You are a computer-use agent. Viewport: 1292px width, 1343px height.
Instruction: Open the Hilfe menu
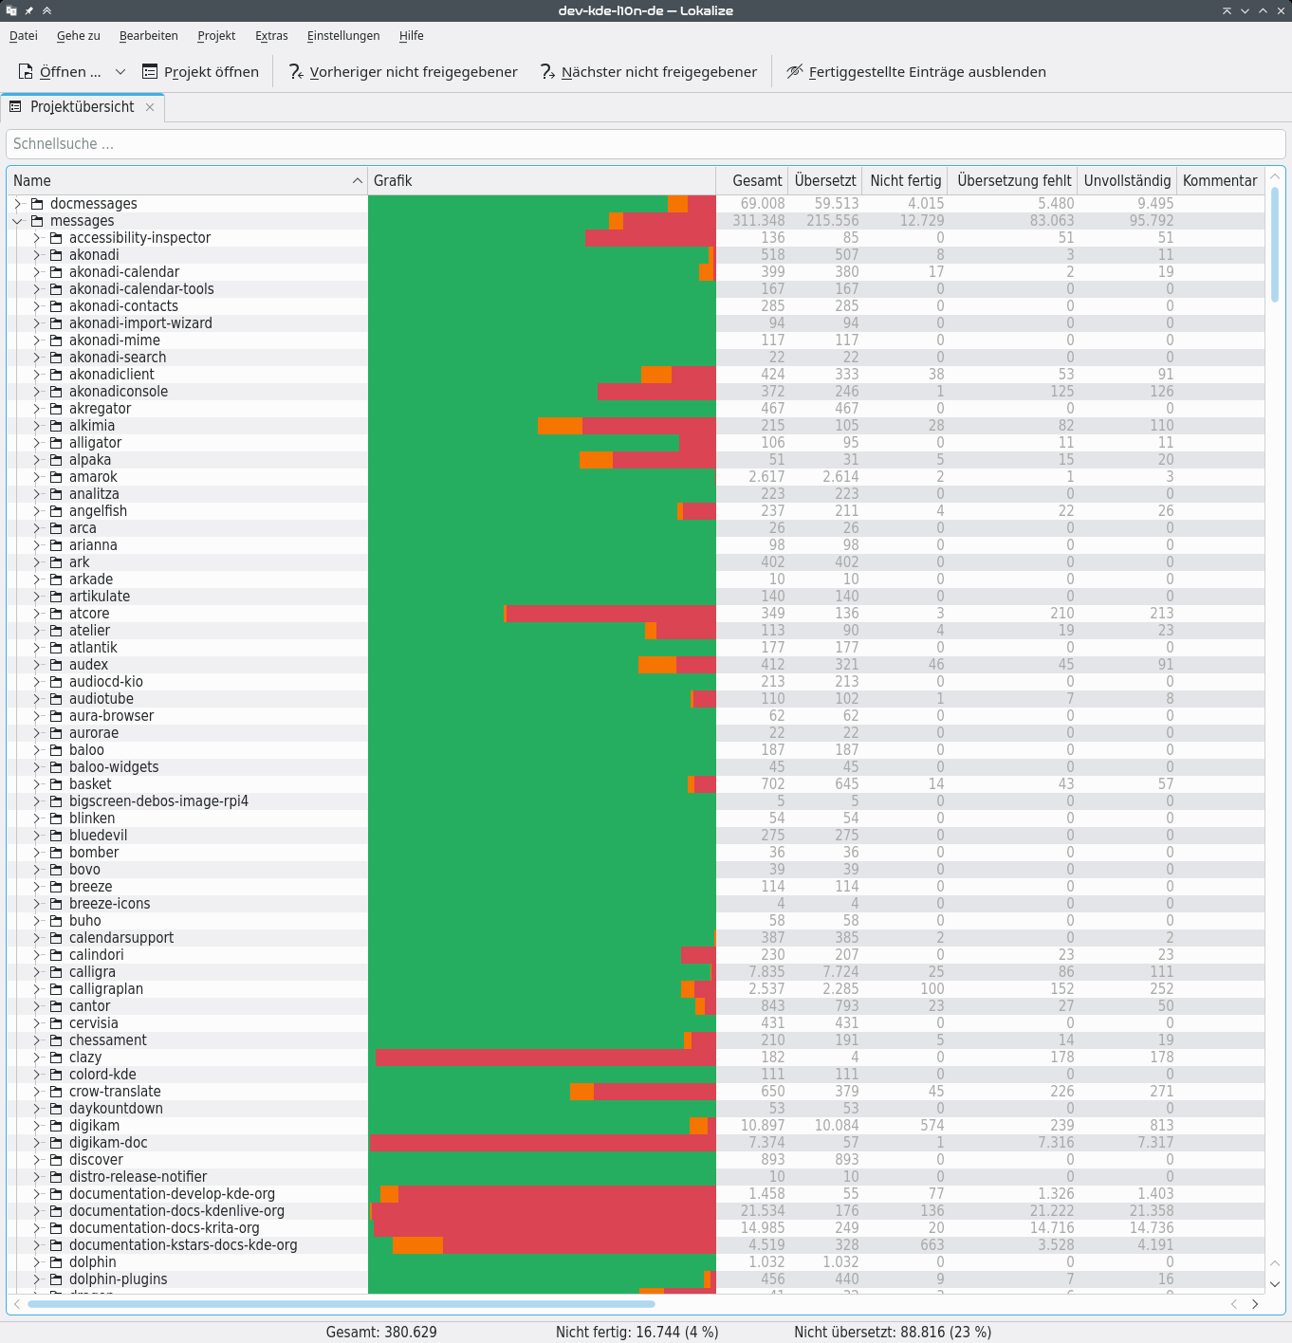coord(412,36)
